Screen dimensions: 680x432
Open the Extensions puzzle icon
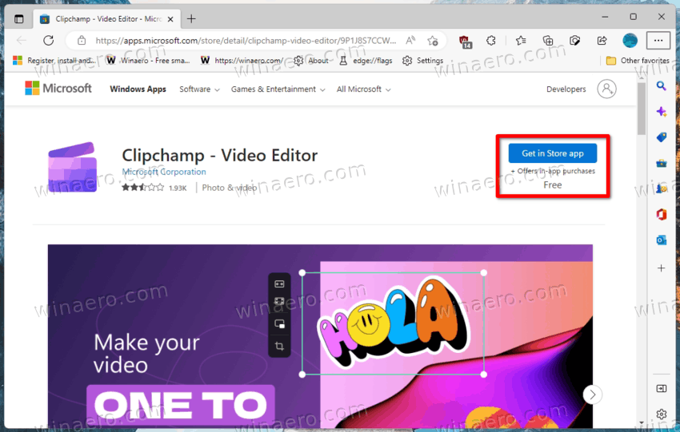[491, 41]
